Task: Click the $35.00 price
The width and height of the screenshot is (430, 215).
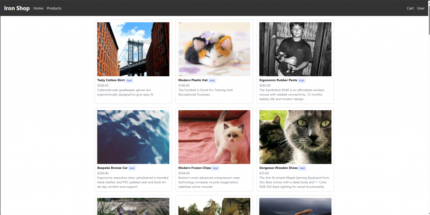Action: click(x=264, y=173)
